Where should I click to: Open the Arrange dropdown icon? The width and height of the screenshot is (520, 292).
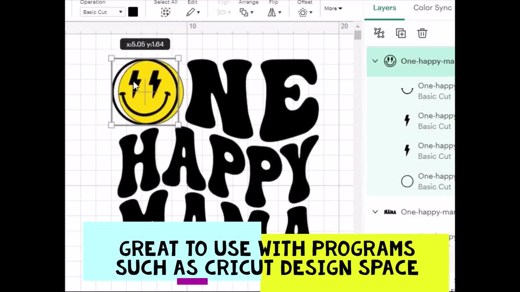coord(246,12)
